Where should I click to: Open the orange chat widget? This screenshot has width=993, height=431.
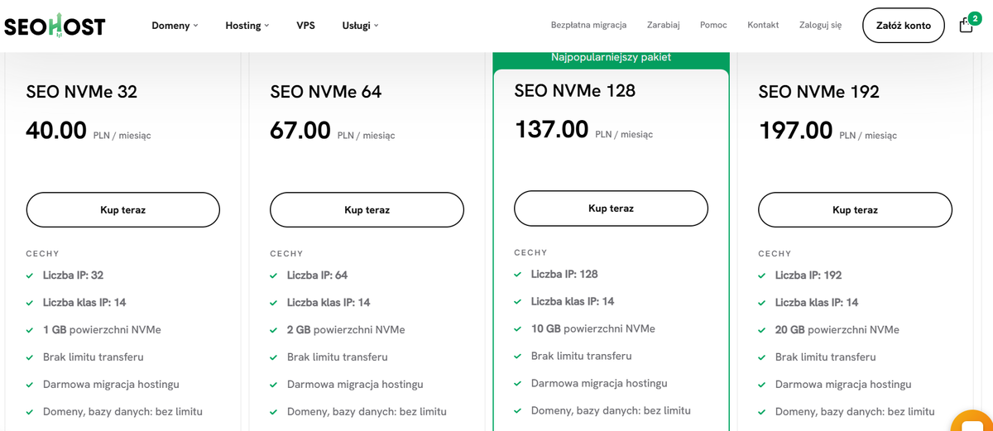(973, 421)
